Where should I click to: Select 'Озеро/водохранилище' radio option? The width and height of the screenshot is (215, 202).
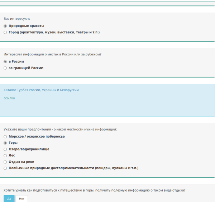coord(5,149)
